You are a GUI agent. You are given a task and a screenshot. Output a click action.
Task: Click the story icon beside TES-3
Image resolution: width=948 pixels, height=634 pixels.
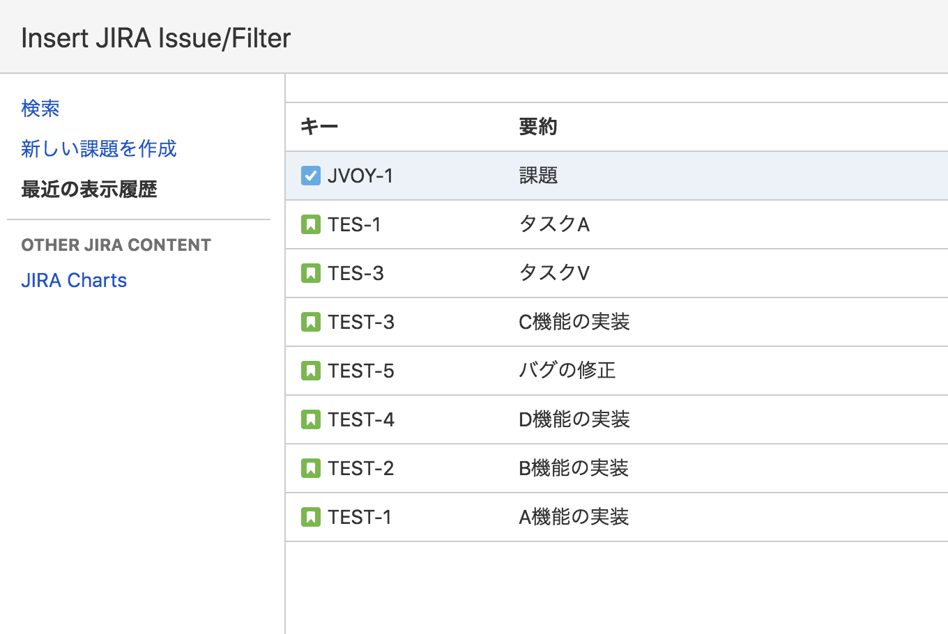[311, 273]
